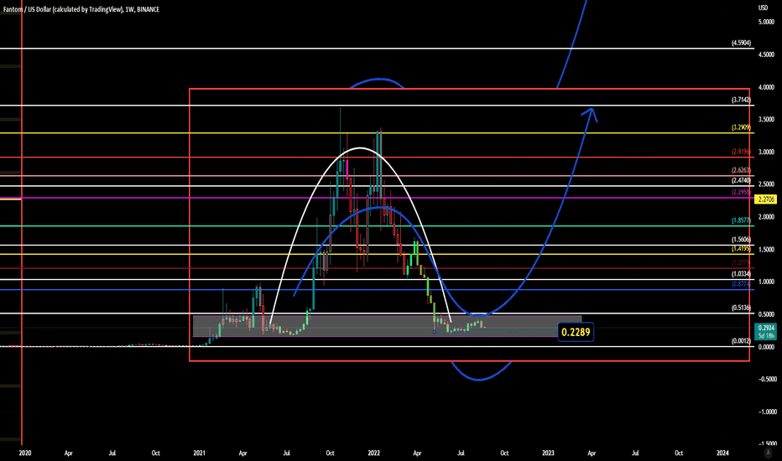Click the (2.4740) level label
Viewport: 782px width, 461px height.
point(741,180)
